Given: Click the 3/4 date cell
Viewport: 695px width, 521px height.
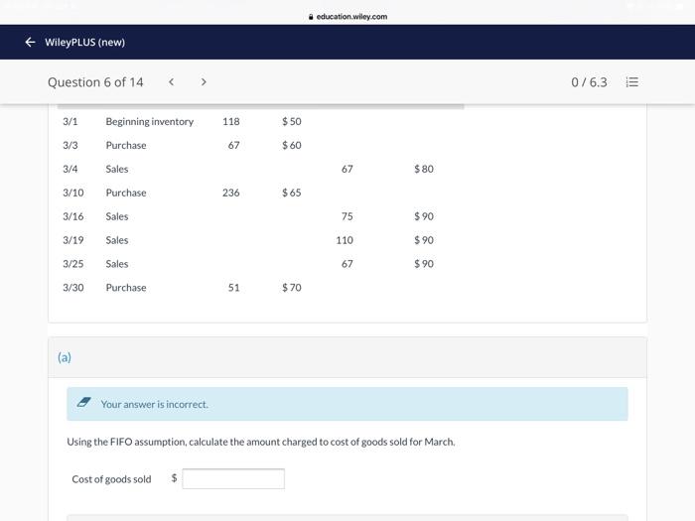Looking at the screenshot, I should 70,169.
